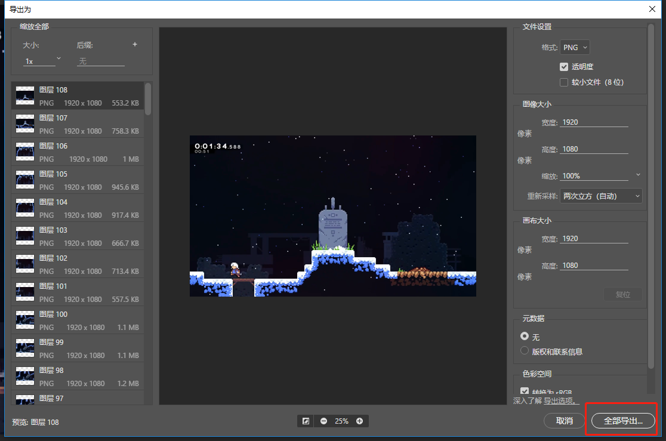Click the image 宽度 1920 field
Screen dimensions: 666x441
594,122
